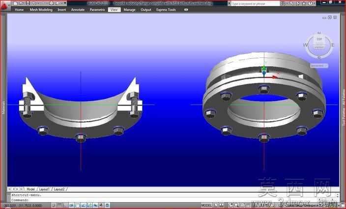
Task: Collapse search field with left arrow
Action: [x=229, y=3]
